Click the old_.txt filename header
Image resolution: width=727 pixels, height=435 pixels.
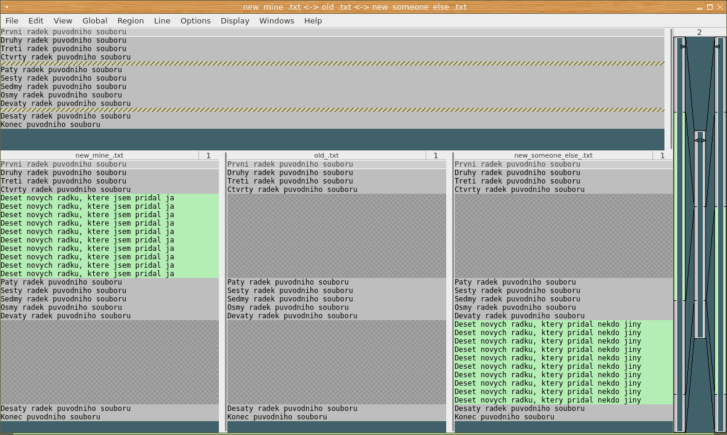326,155
